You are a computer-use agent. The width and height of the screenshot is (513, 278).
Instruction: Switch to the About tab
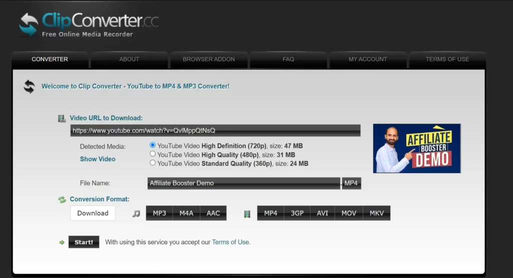pos(129,59)
